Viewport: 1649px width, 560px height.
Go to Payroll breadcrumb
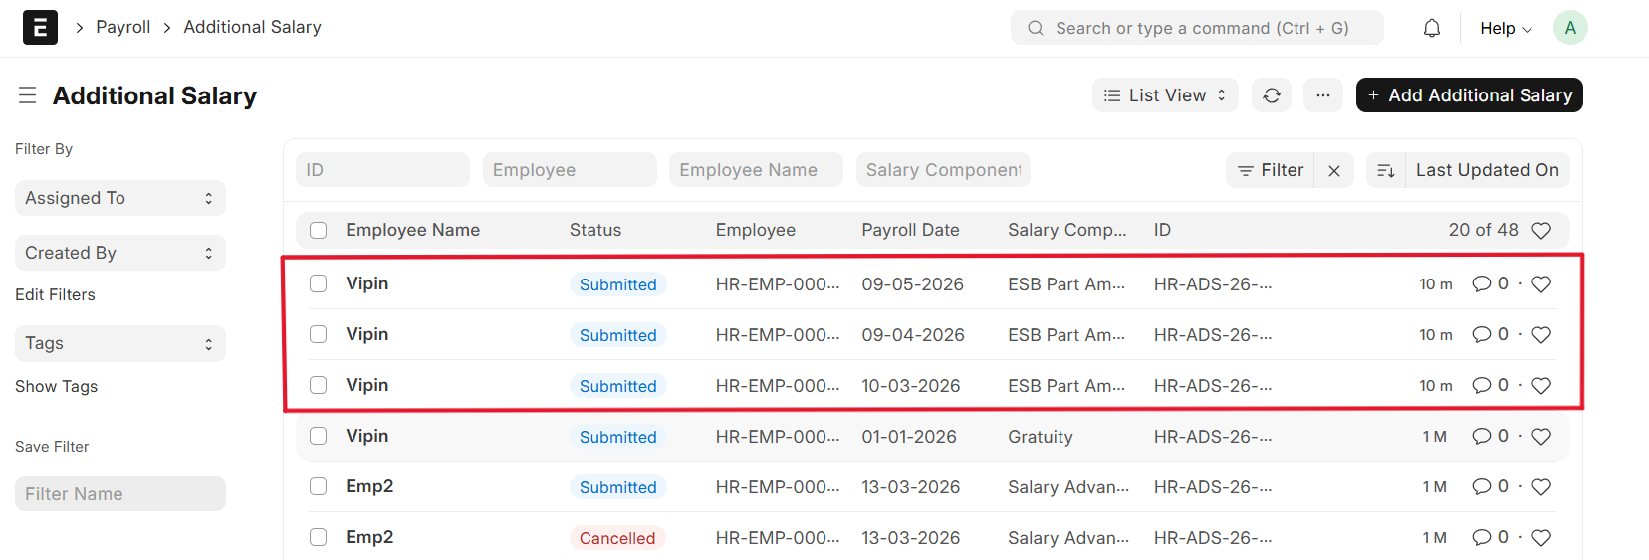click(x=122, y=27)
